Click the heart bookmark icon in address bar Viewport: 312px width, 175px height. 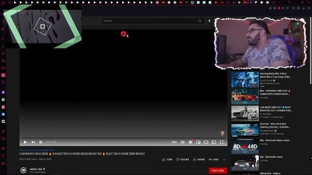[287, 8]
